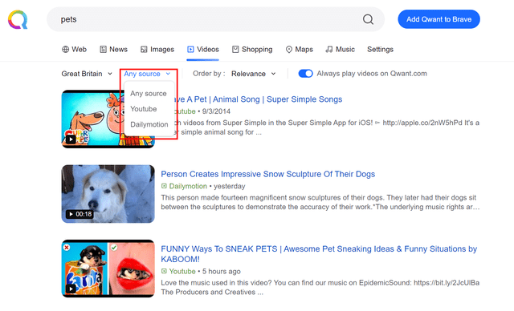Toggle Always play videos on Qwant.com switch
Image resolution: width=514 pixels, height=311 pixels.
(x=305, y=74)
